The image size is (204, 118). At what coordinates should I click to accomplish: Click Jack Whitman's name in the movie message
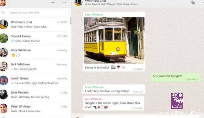pos(93,99)
